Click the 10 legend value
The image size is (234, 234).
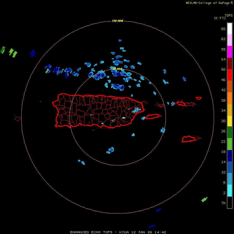223,172
